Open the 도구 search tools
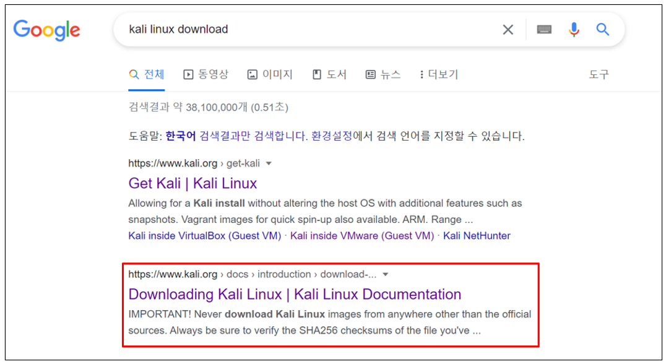Image resolution: width=666 pixels, height=364 pixels. click(x=599, y=74)
